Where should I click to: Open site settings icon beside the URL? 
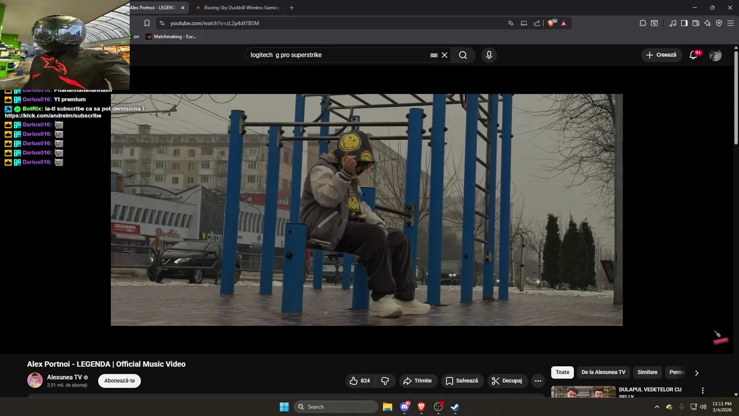tap(162, 23)
